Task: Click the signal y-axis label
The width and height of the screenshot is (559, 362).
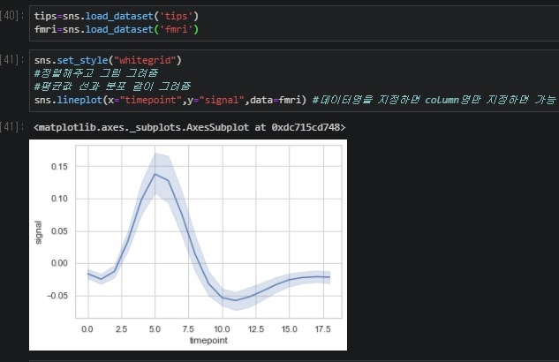Action: click(x=39, y=233)
